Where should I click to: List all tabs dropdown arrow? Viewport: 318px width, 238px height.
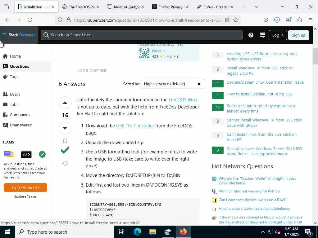click(256, 7)
